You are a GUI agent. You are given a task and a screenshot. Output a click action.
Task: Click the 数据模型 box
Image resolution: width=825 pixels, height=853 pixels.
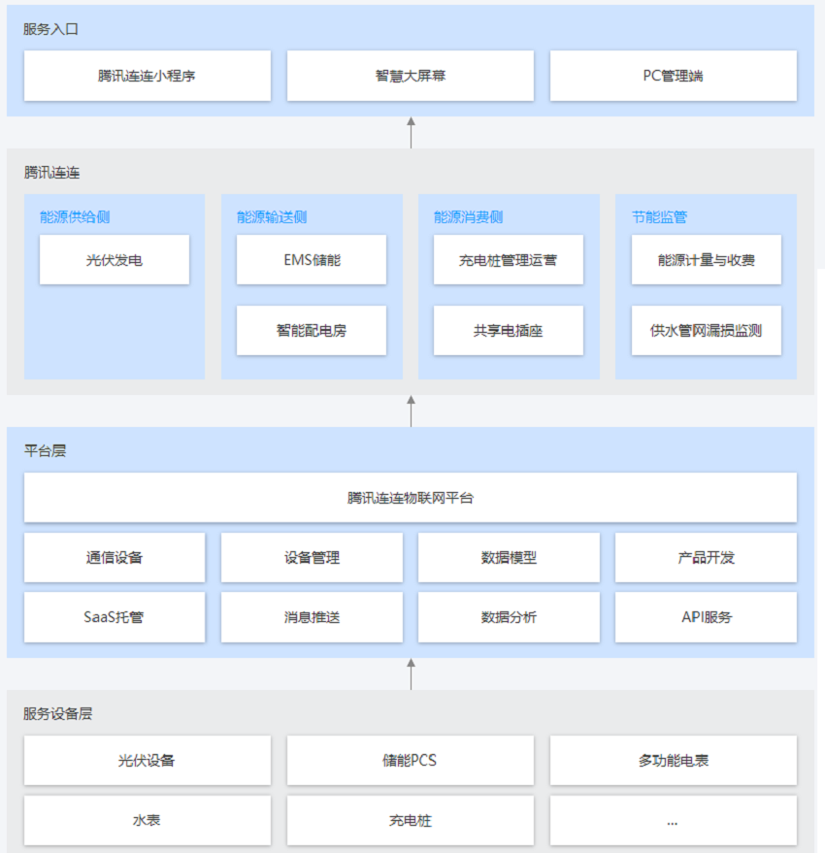509,558
